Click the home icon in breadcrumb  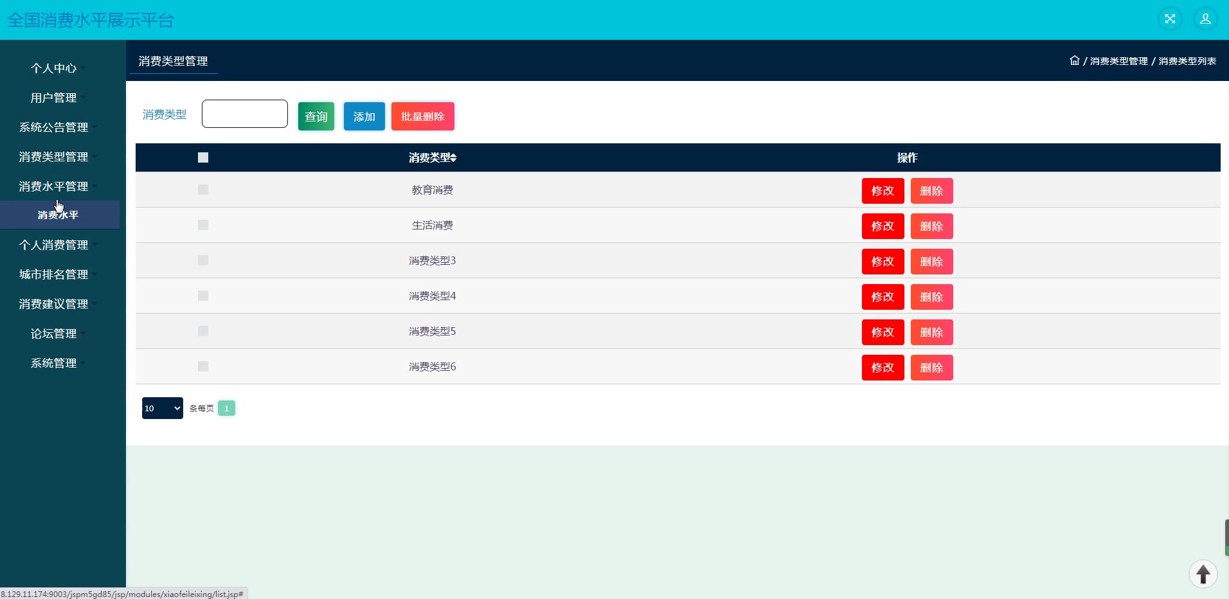tap(1074, 60)
